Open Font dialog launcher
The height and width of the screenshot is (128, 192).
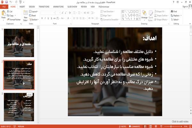tap(71, 24)
